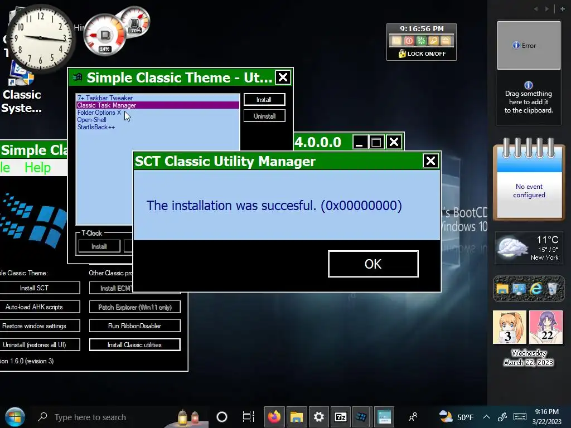Open Control Panel icon in launcher gadget

click(519, 289)
